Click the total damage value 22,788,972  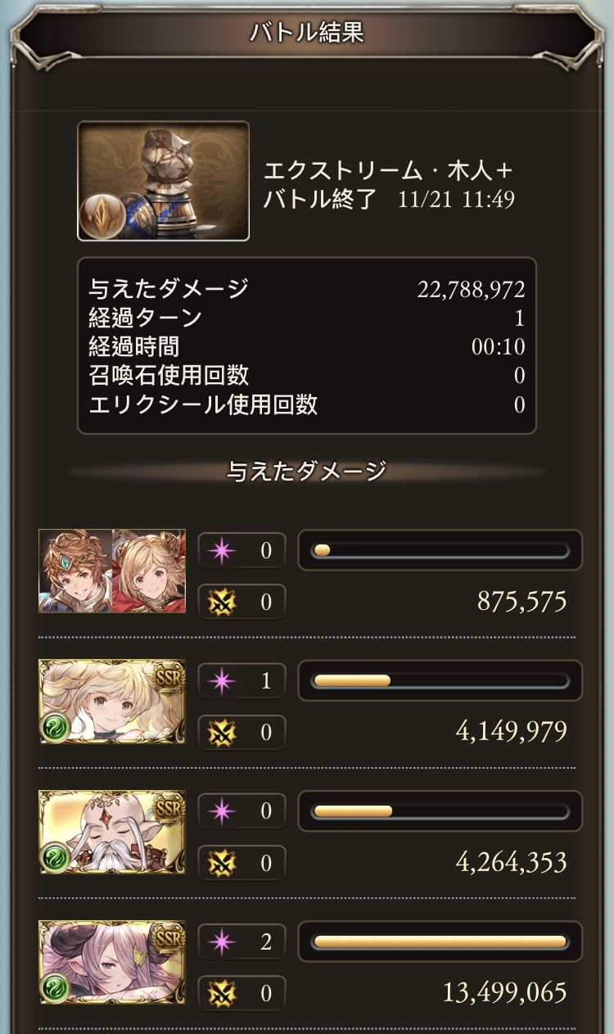[x=471, y=289]
